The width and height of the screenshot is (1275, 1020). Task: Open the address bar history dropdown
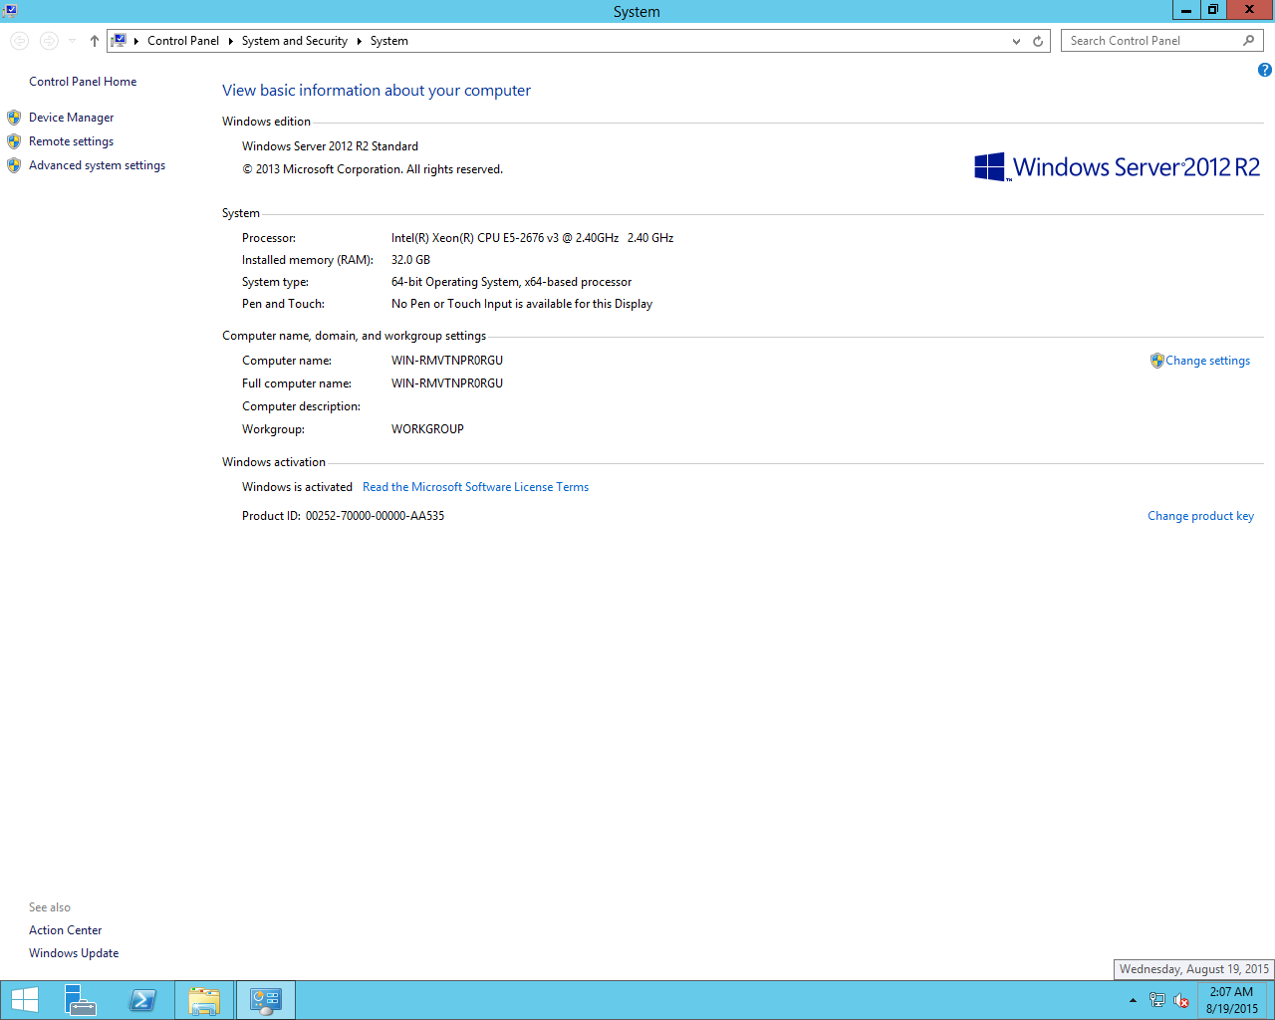tap(1016, 41)
